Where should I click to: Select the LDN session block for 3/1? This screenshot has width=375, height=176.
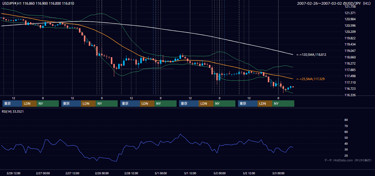(x=206, y=104)
